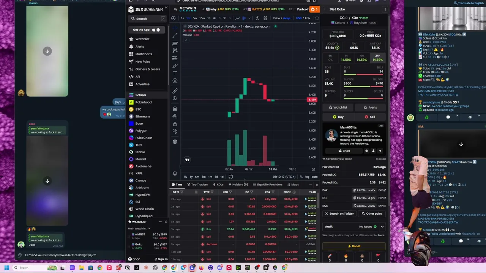Select the brush drawing tool
The height and width of the screenshot is (273, 486).
tap(175, 66)
